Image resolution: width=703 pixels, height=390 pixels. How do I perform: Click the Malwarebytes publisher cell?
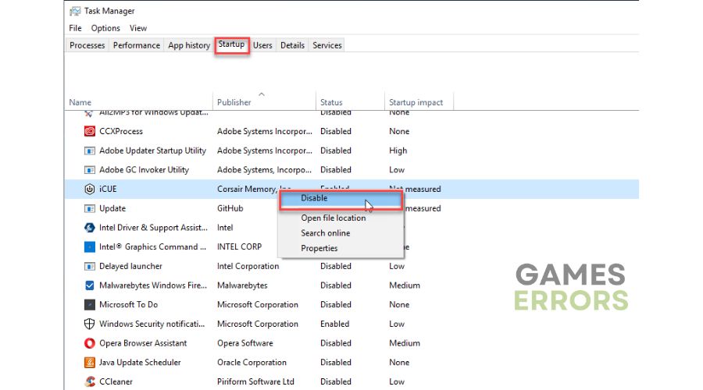click(x=242, y=285)
